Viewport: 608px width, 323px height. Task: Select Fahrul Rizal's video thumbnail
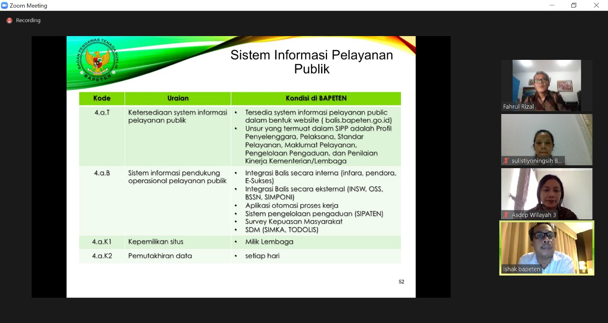point(547,85)
